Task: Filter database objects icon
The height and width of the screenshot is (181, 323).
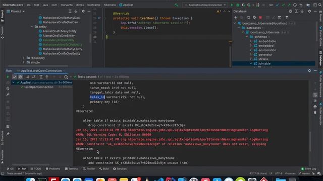Action: click(287, 18)
